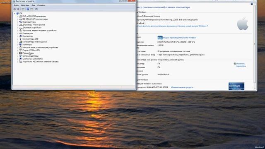The width and height of the screenshot is (265, 149).
Task: Select Устройства HID (Human Interface Devices) row
Action: 41,62
